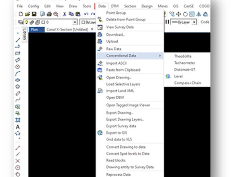Click the Scale tool icon
The width and height of the screenshot is (236, 177).
tap(192, 14)
